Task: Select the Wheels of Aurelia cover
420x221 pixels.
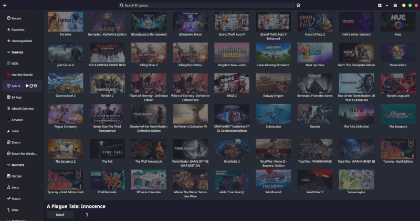Action: coord(149,180)
